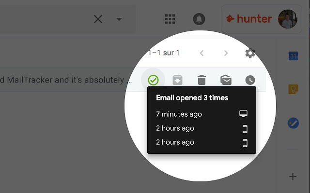Screen dimensions: 310x193
Task: Open Google Calendar side panel icon
Action: tap(293, 55)
